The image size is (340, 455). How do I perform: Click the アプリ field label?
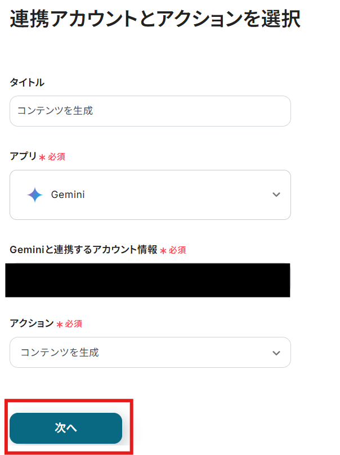point(23,156)
